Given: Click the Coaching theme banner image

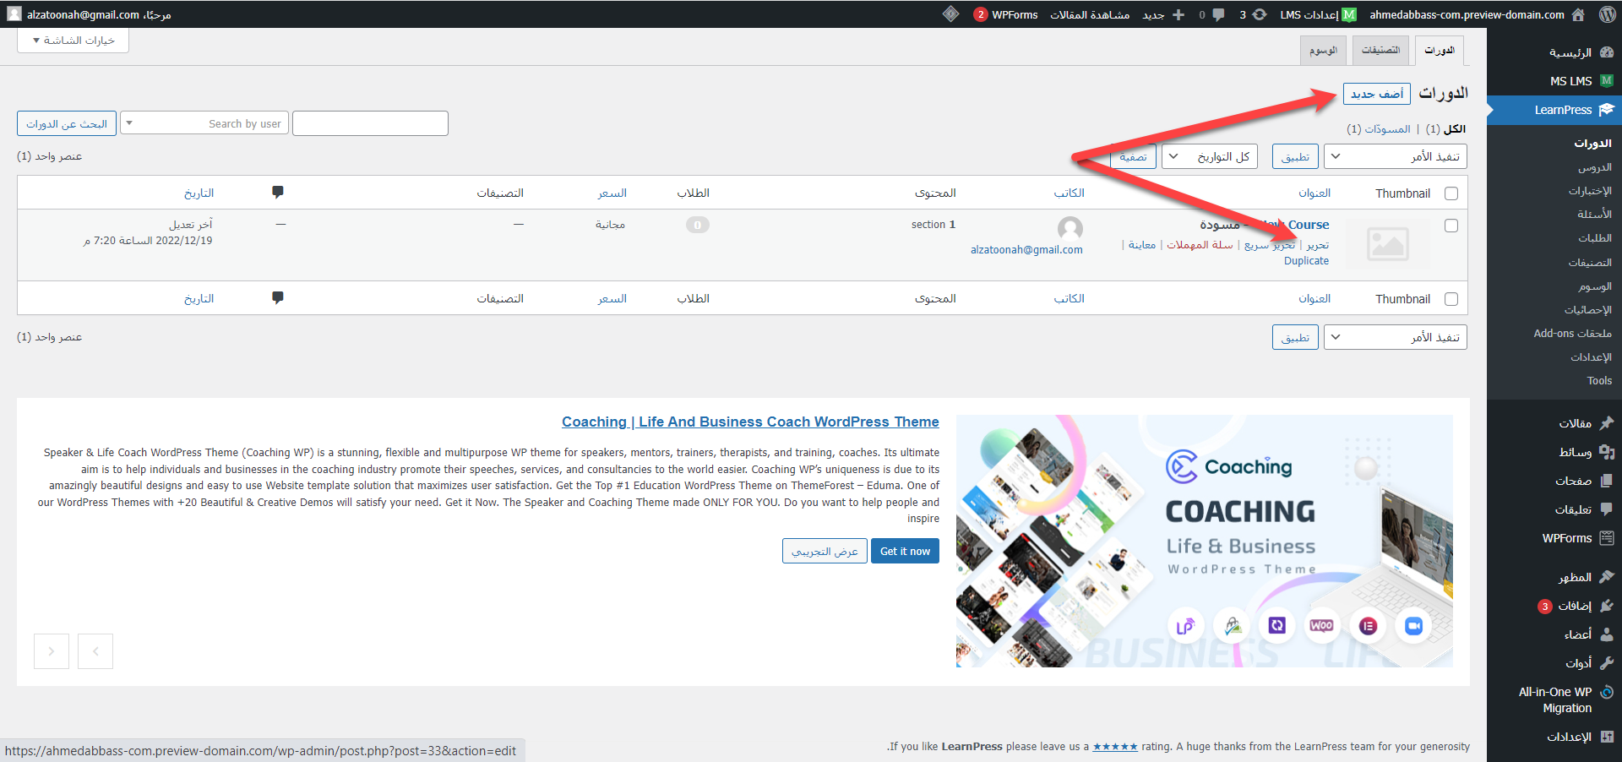Looking at the screenshot, I should (x=1204, y=541).
